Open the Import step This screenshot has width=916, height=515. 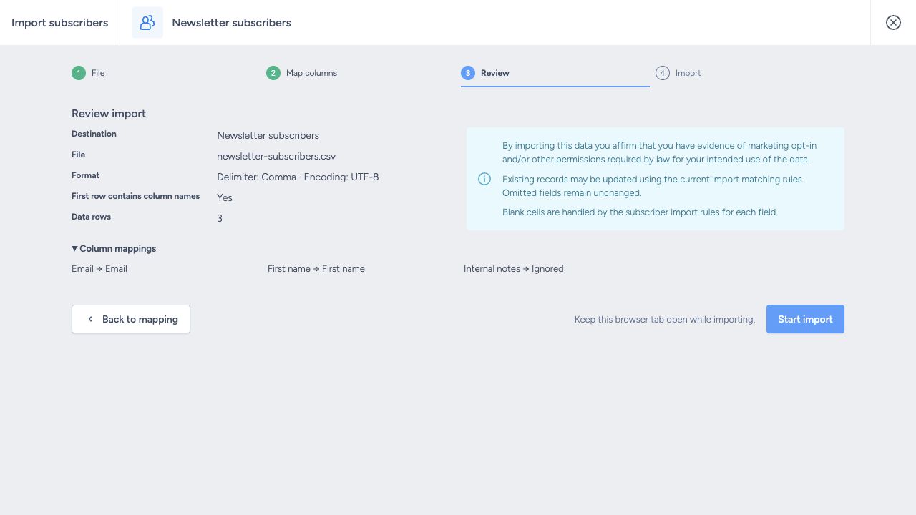click(678, 73)
